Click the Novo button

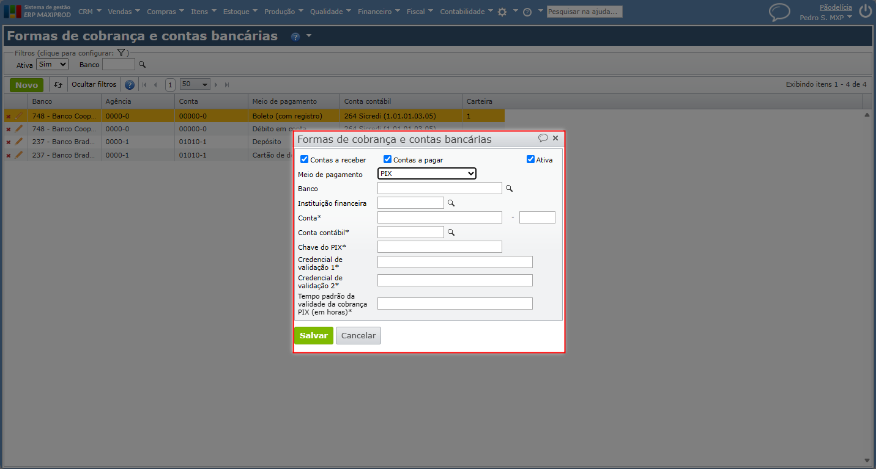26,85
